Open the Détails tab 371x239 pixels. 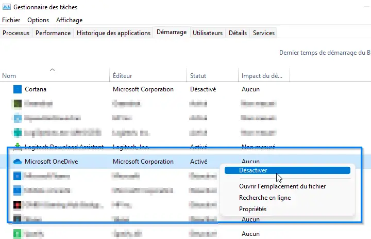click(238, 33)
